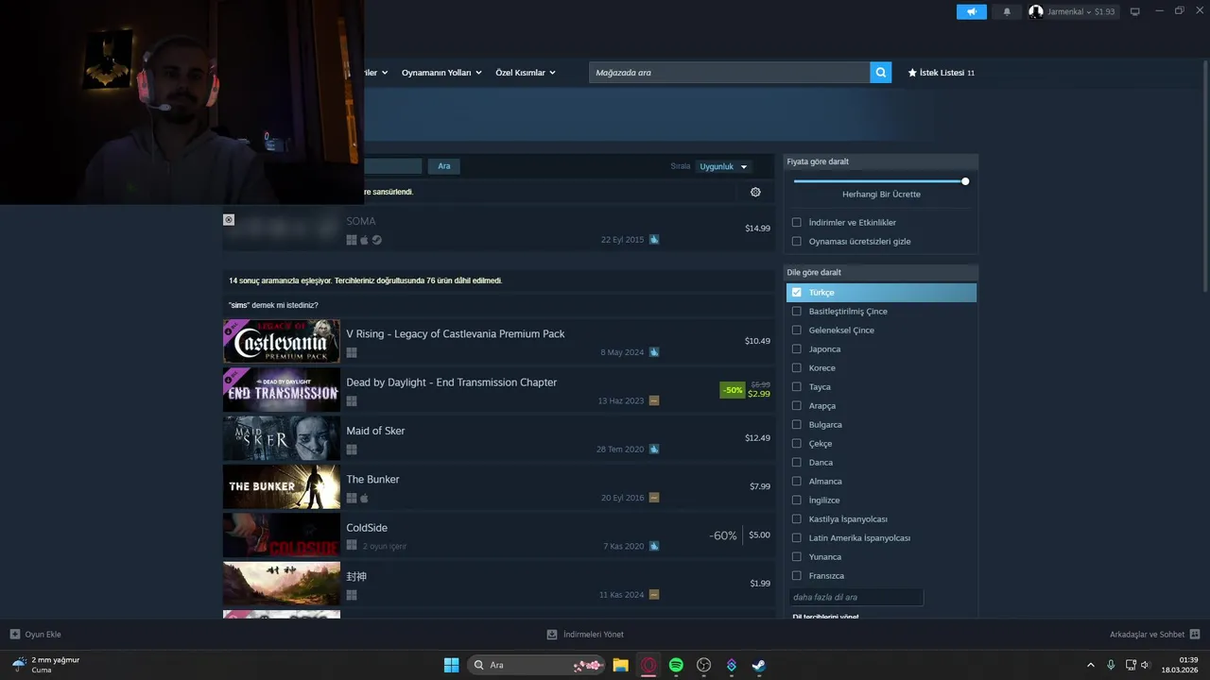Click the 'daha fazla dil ara' field

pyautogui.click(x=856, y=597)
